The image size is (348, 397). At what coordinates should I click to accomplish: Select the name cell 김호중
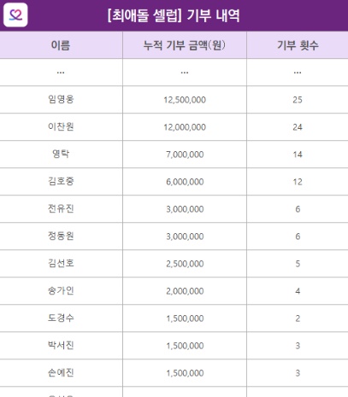(x=61, y=181)
